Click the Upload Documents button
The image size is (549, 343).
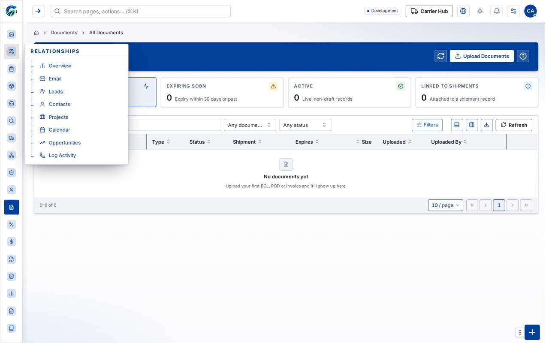coord(482,56)
